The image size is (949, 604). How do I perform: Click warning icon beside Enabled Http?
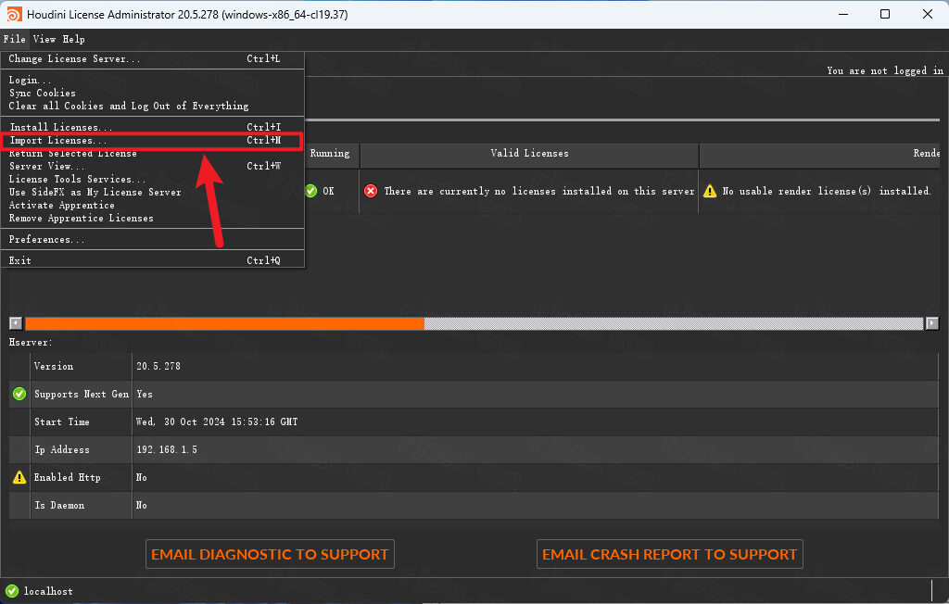(19, 477)
